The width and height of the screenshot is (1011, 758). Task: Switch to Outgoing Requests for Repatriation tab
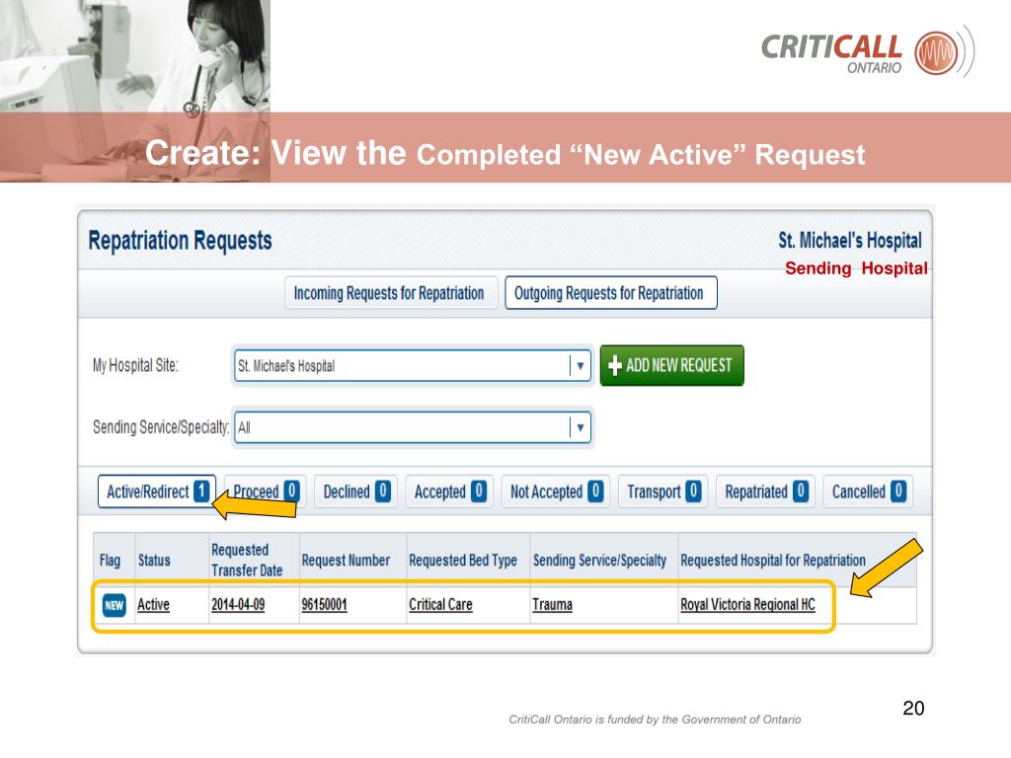(610, 293)
